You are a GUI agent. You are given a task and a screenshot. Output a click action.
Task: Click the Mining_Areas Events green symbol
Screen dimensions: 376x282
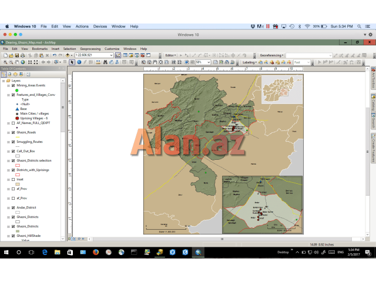16,90
